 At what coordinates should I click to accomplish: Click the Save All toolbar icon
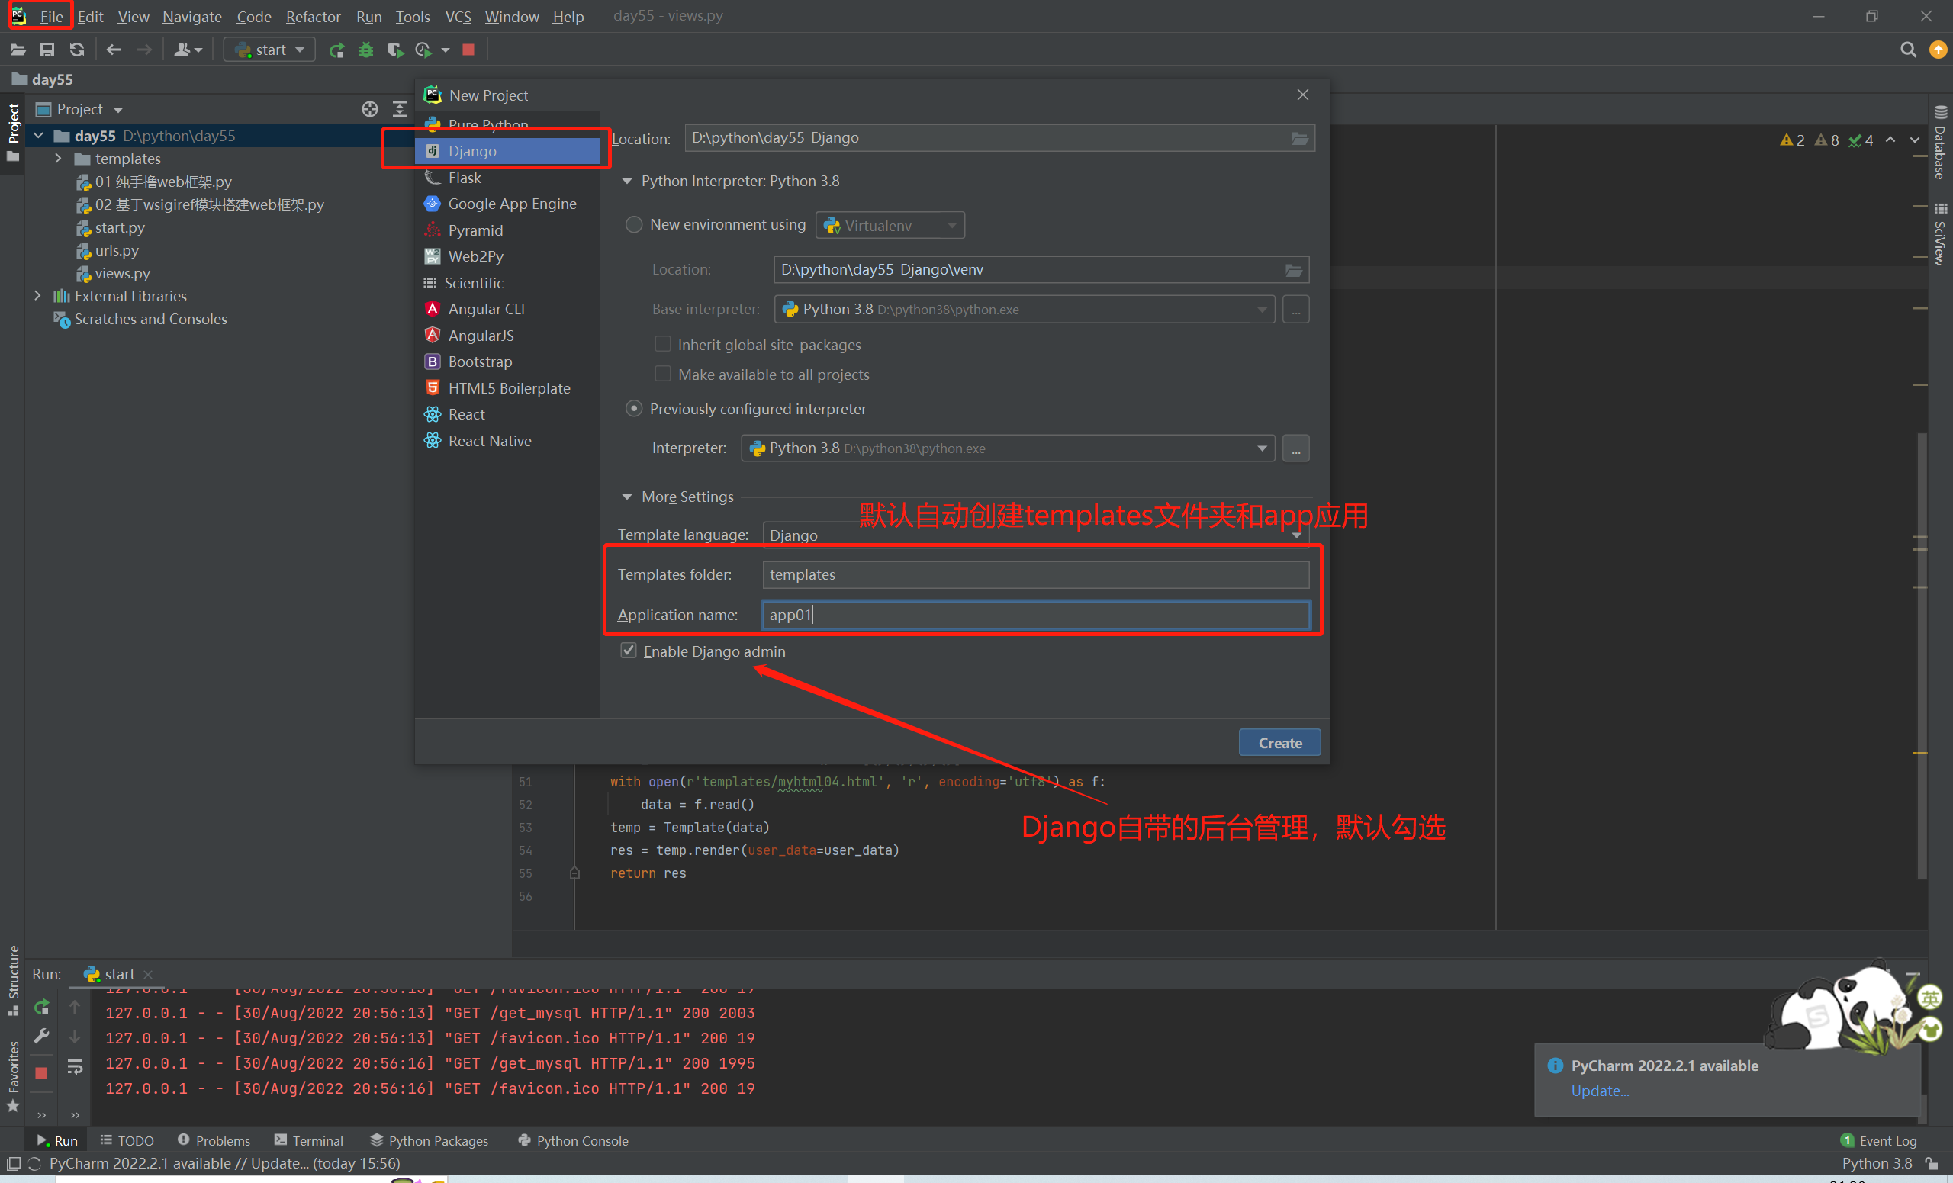(x=47, y=50)
